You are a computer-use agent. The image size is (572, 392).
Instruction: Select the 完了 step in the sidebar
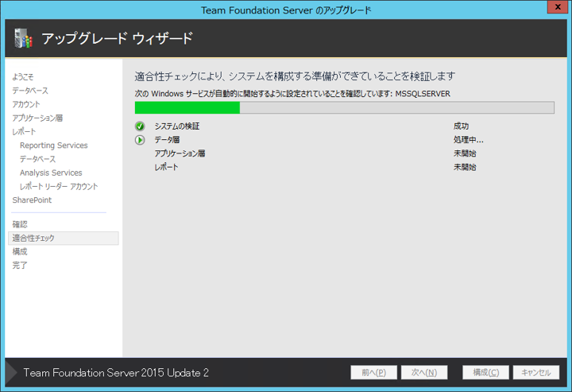pyautogui.click(x=20, y=266)
